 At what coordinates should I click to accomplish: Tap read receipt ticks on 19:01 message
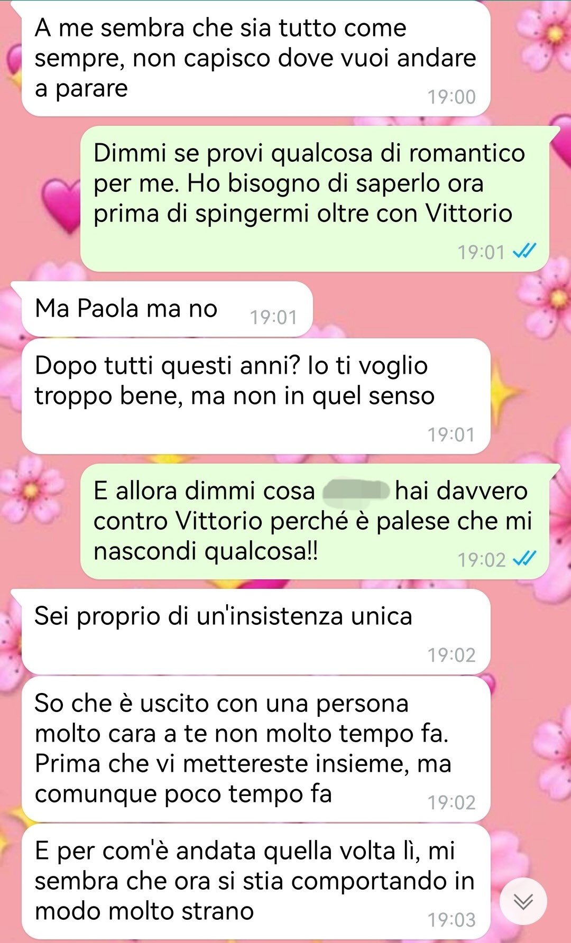click(x=525, y=251)
